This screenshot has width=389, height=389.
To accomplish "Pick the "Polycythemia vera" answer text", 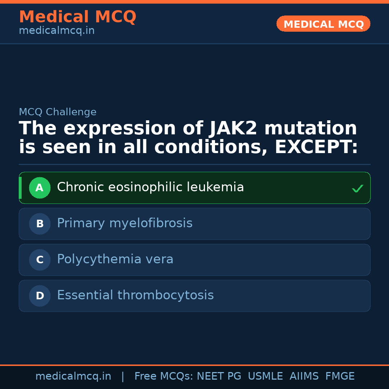I will click(x=115, y=259).
